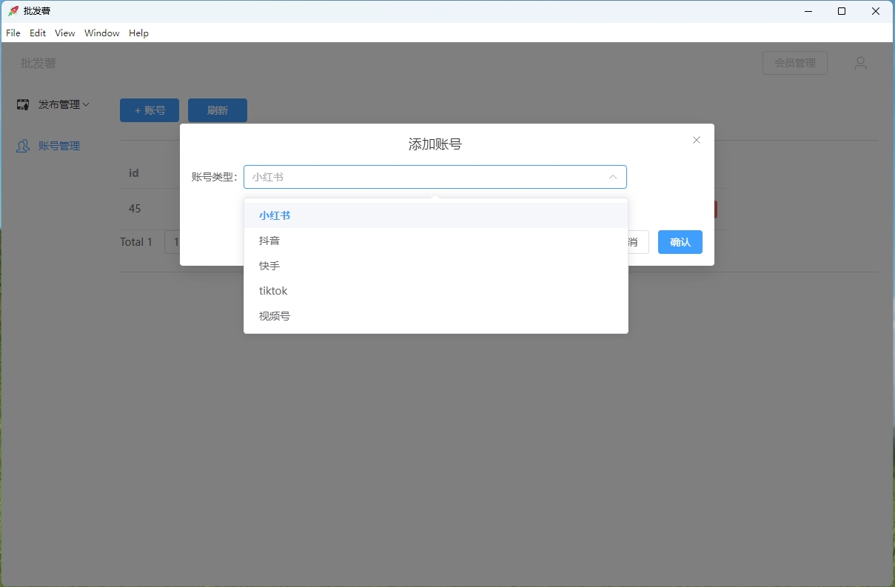895x587 pixels.
Task: Click the 批发薯 app logo in title bar
Action: click(x=13, y=11)
